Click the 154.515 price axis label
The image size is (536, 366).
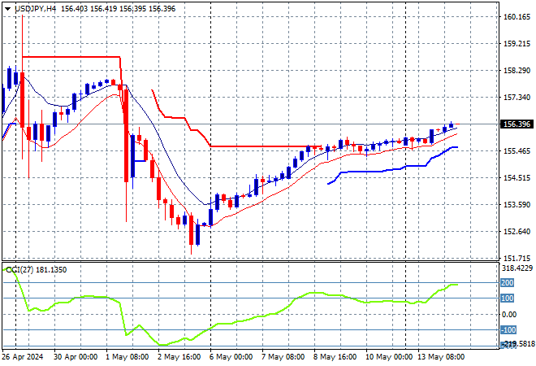click(517, 177)
